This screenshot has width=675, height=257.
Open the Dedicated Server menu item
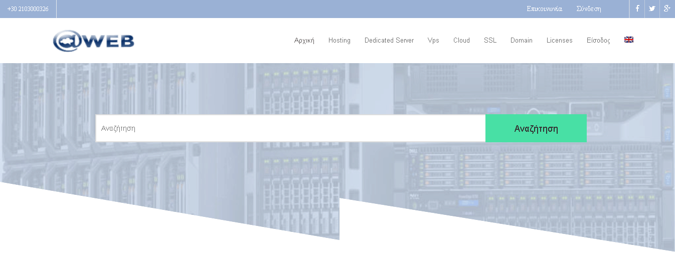tap(389, 41)
